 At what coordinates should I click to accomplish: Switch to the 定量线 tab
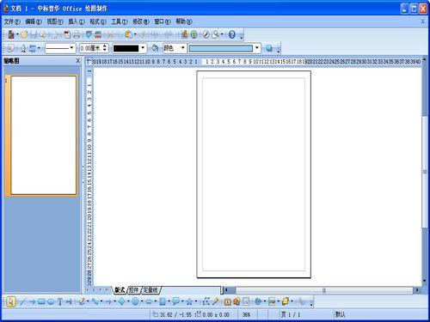pos(150,290)
